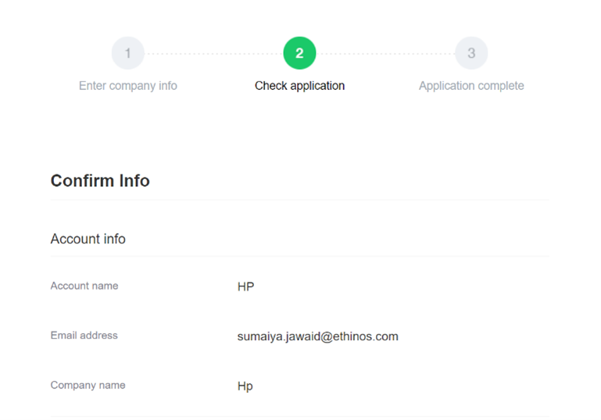The image size is (601, 420).
Task: Click the 'Account info' section heading
Action: 88,239
